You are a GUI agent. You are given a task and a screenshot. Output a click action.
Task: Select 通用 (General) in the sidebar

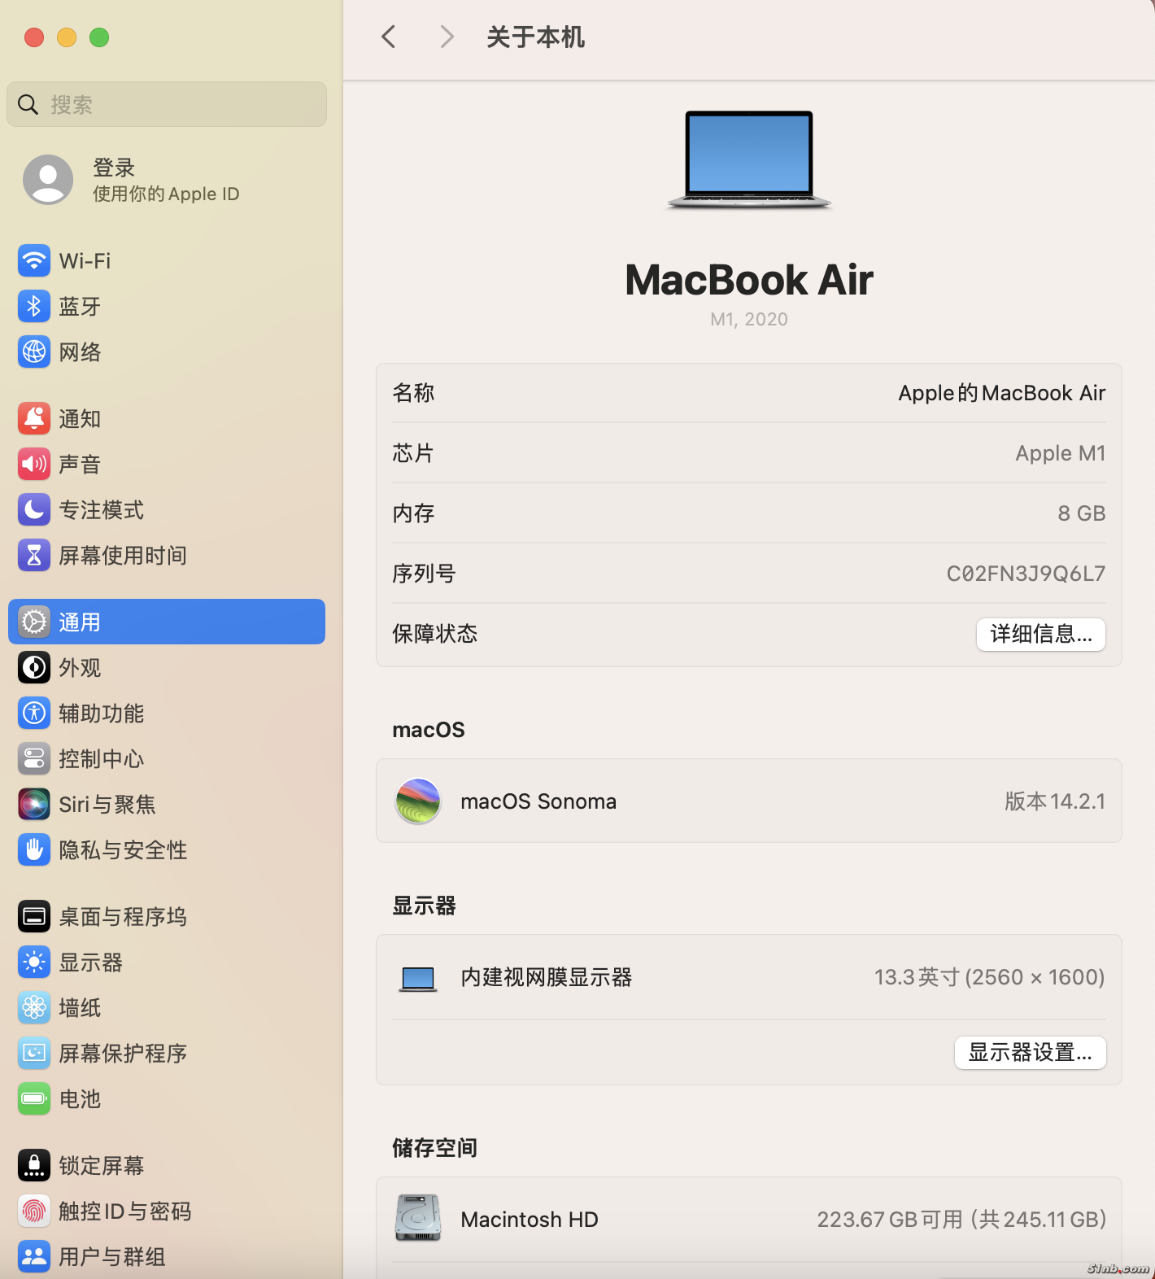point(167,622)
